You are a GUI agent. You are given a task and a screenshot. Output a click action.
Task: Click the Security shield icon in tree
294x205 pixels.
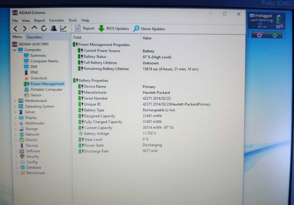click(x=22, y=156)
